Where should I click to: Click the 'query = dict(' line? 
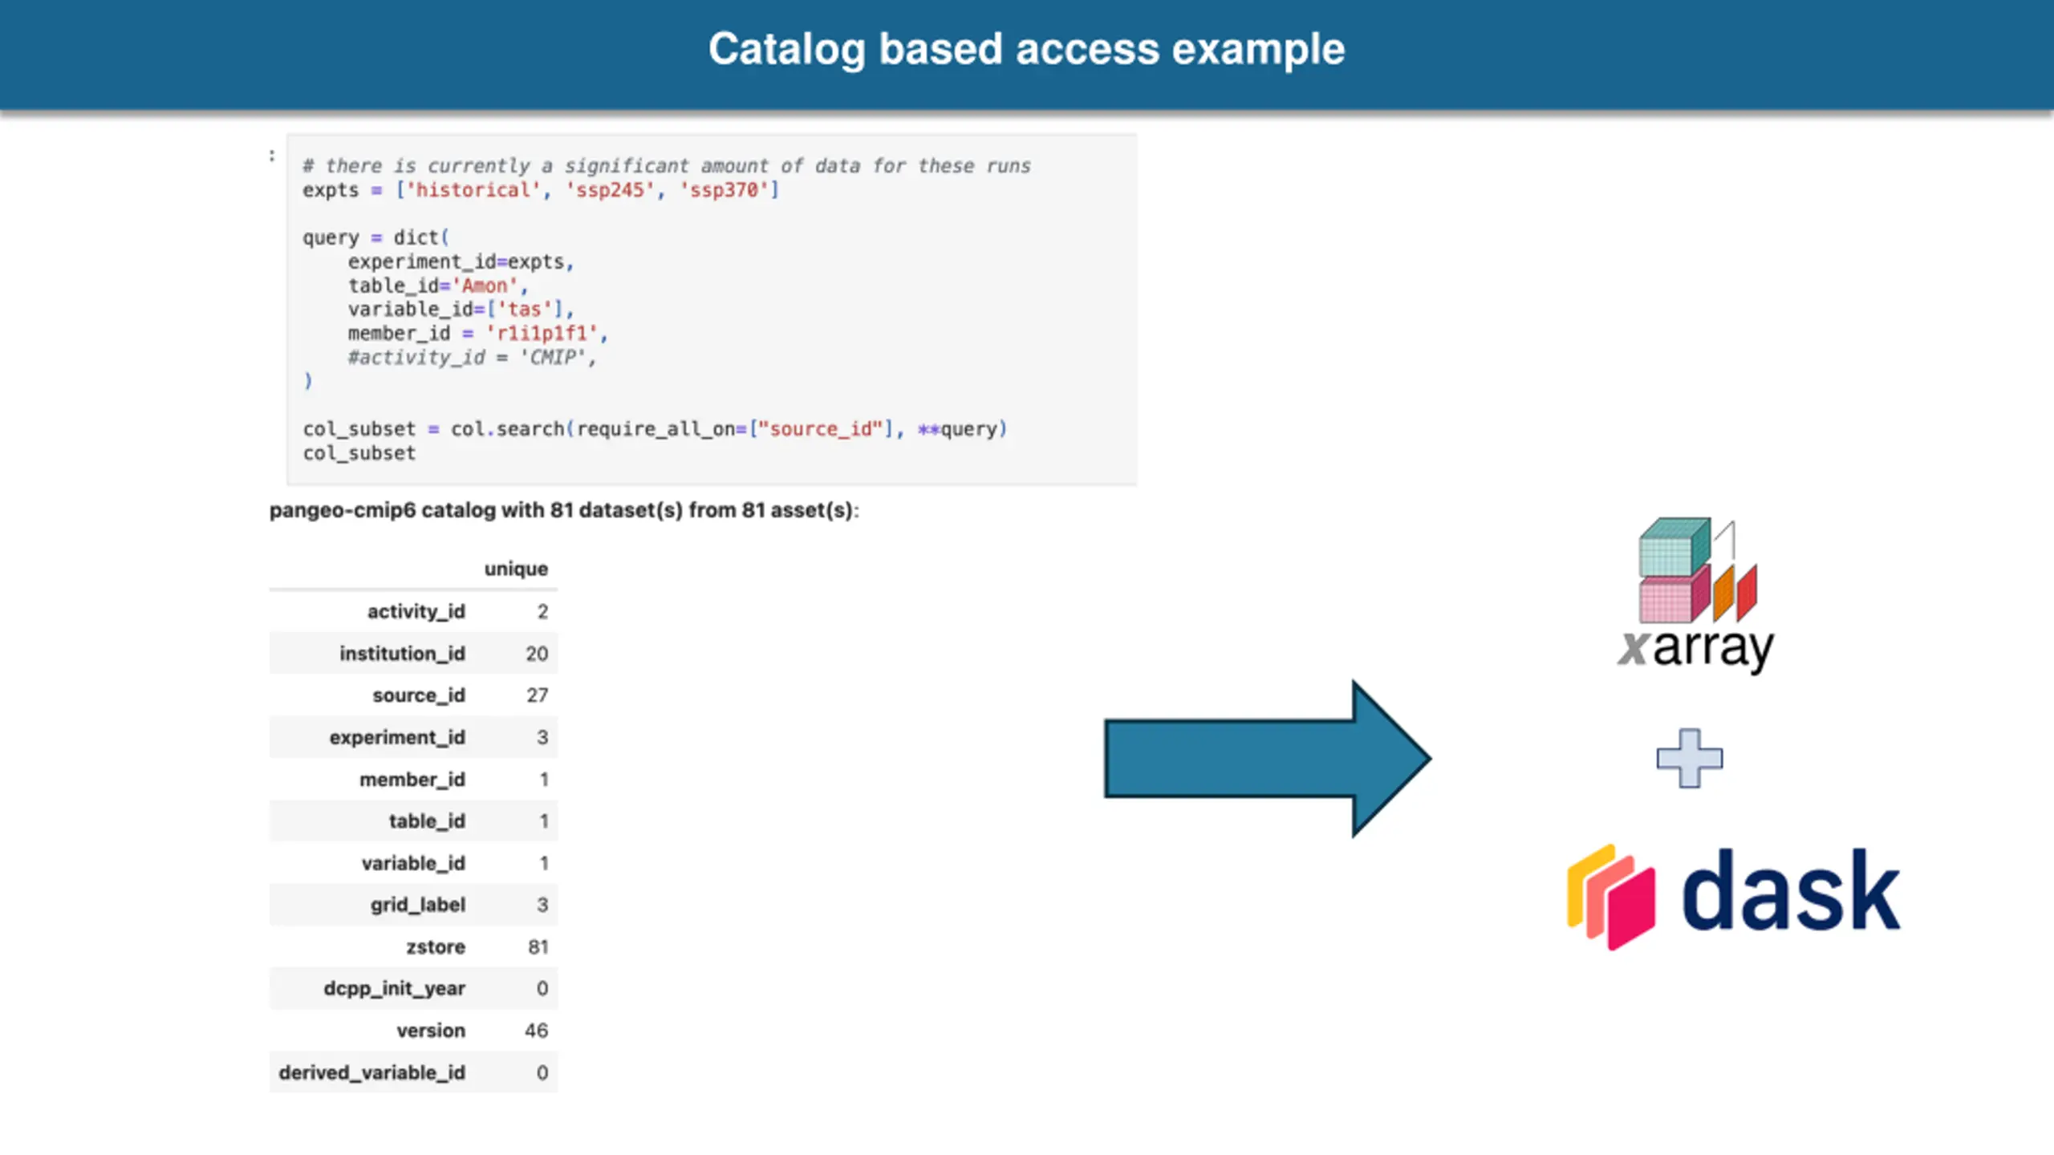click(375, 237)
